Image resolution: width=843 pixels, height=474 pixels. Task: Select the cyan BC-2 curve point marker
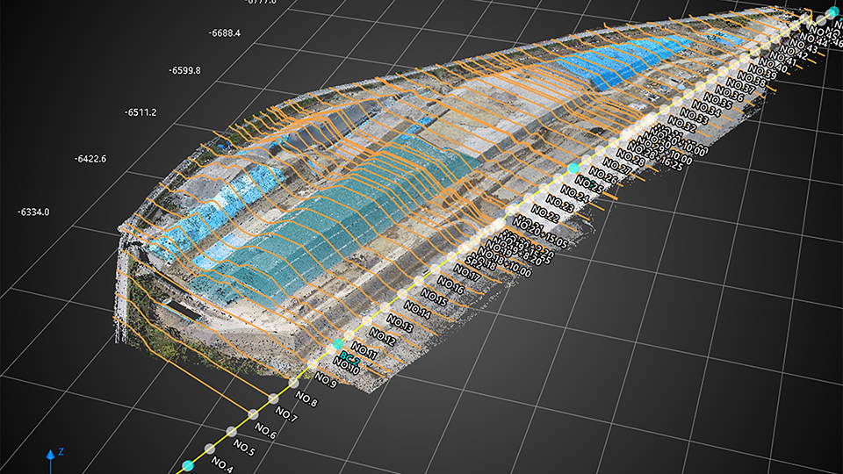(x=338, y=346)
